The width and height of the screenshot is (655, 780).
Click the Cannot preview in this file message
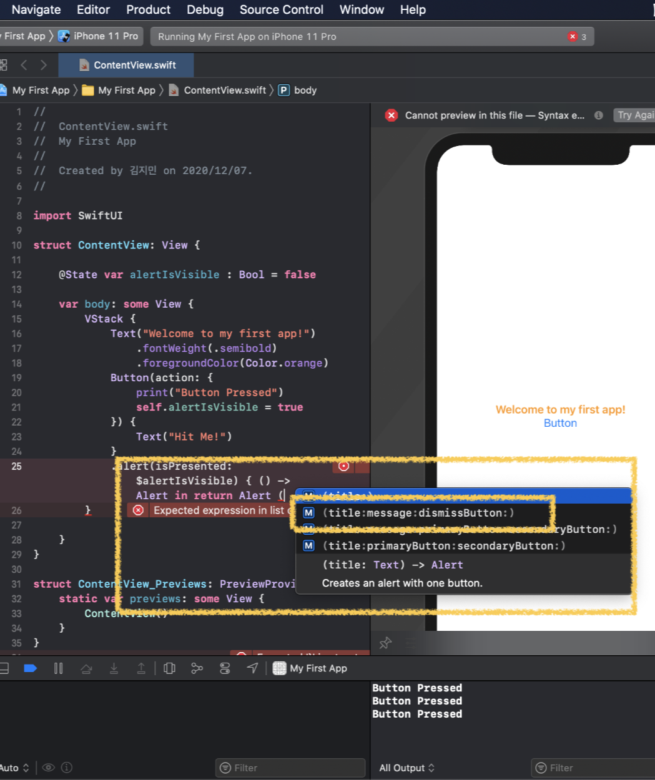coord(495,115)
